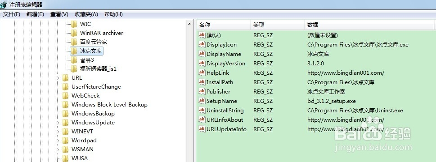Click the URL folder icon
Image resolution: width=436 pixels, height=162 pixels.
coord(65,78)
